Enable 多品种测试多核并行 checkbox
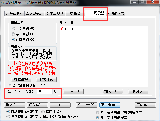The height and width of the screenshot is (121, 160). click(x=10, y=85)
